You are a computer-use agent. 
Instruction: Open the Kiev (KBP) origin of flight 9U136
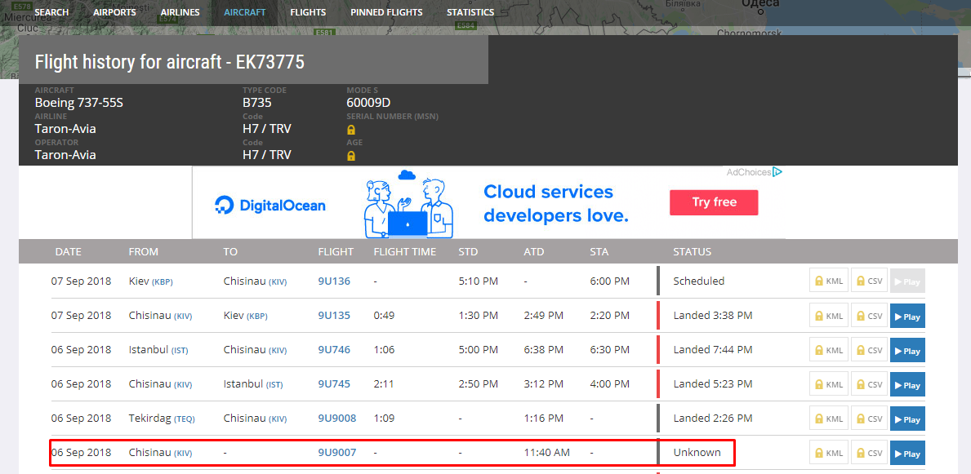[150, 281]
